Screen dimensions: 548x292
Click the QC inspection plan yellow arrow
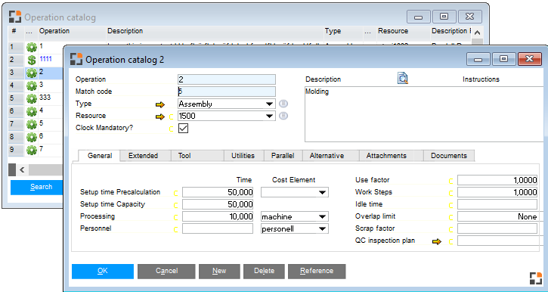click(x=437, y=241)
